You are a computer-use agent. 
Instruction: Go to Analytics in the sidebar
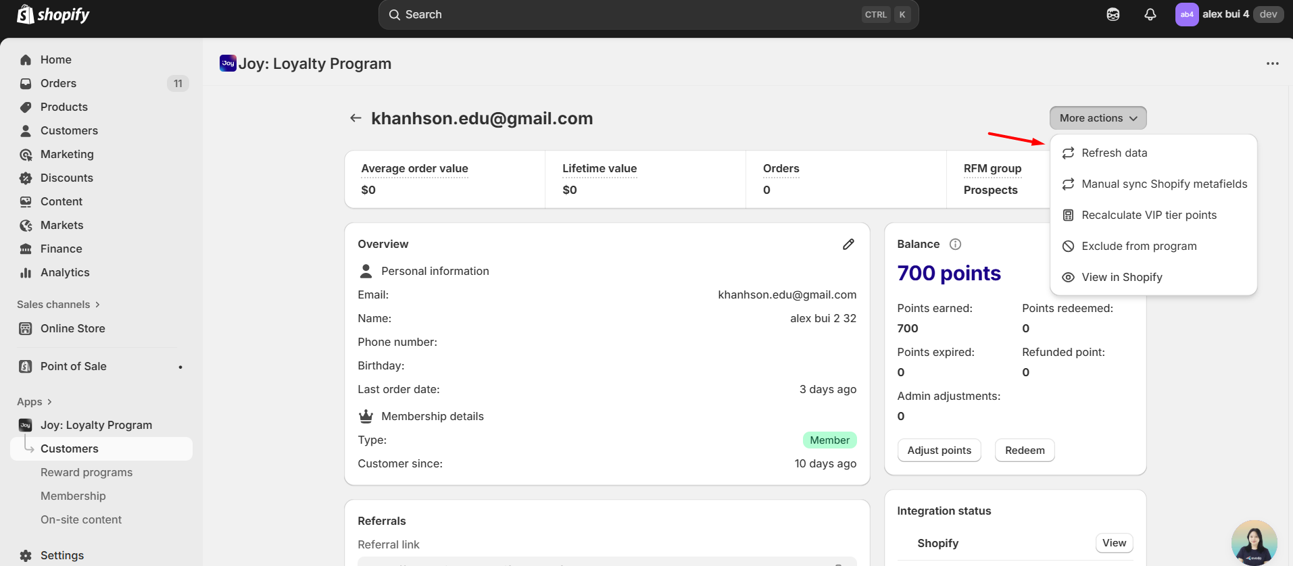click(x=65, y=272)
